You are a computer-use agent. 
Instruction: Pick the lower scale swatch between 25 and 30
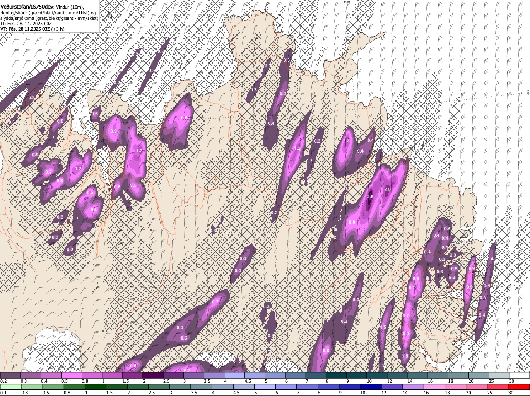pos(499,387)
